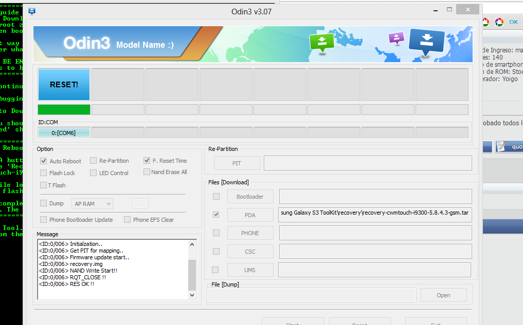Toggle the Auto Reboot checkbox
Image resolution: width=523 pixels, height=325 pixels.
click(x=43, y=161)
